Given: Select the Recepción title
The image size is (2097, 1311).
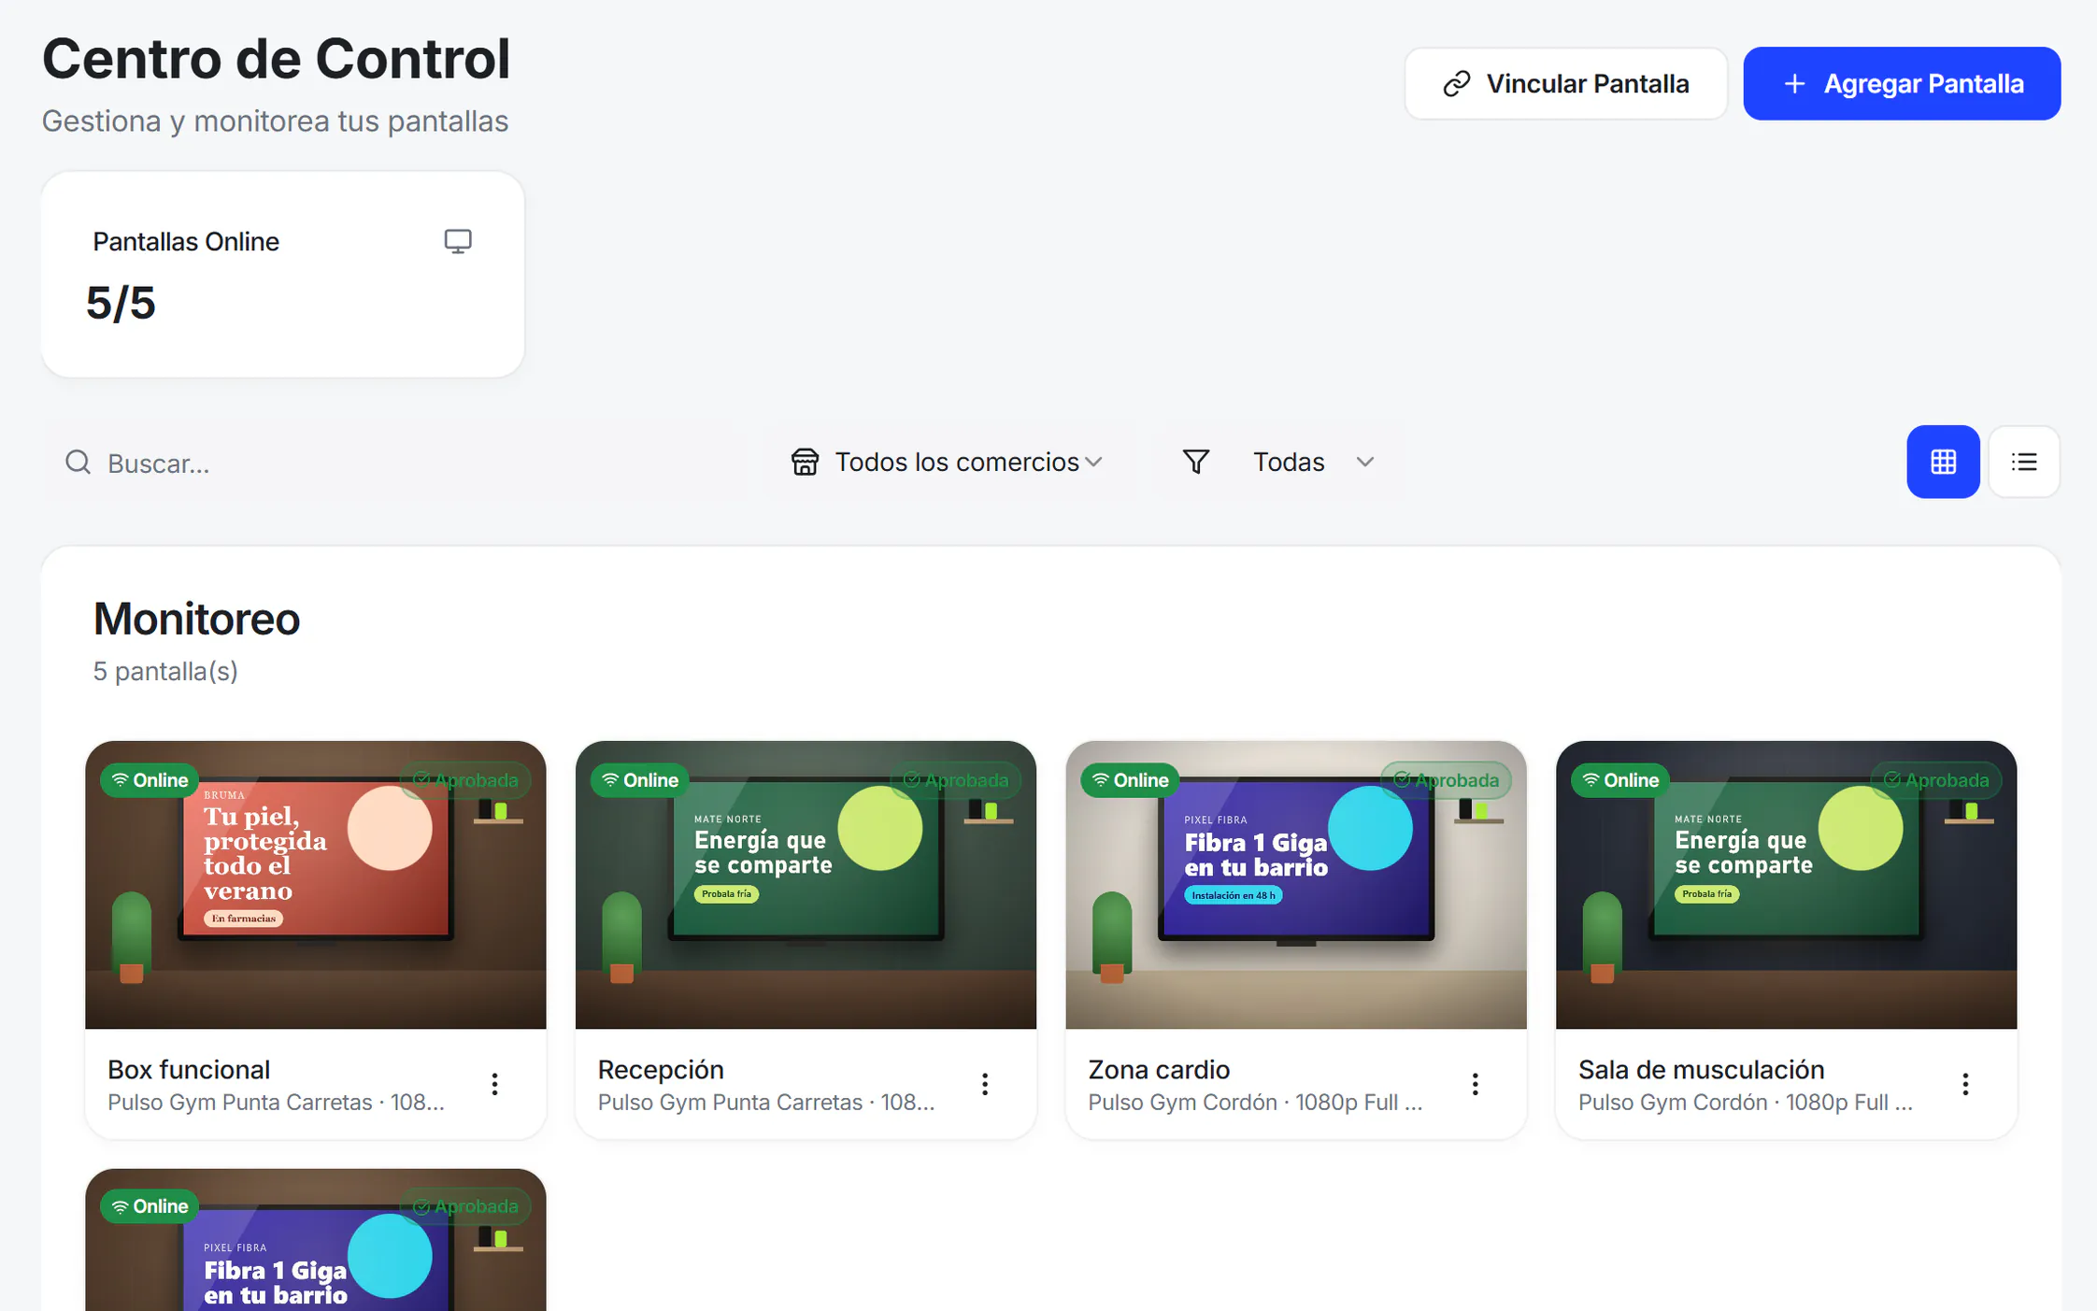Looking at the screenshot, I should (661, 1069).
